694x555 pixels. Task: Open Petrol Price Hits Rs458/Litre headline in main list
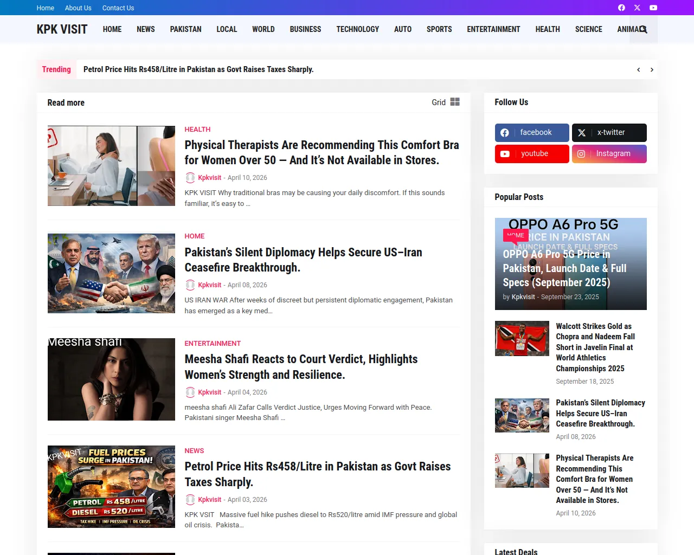318,474
